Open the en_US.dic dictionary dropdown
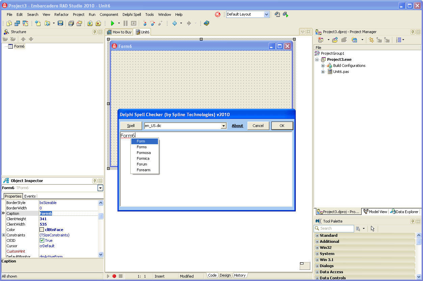The width and height of the screenshot is (423, 281). click(x=223, y=126)
